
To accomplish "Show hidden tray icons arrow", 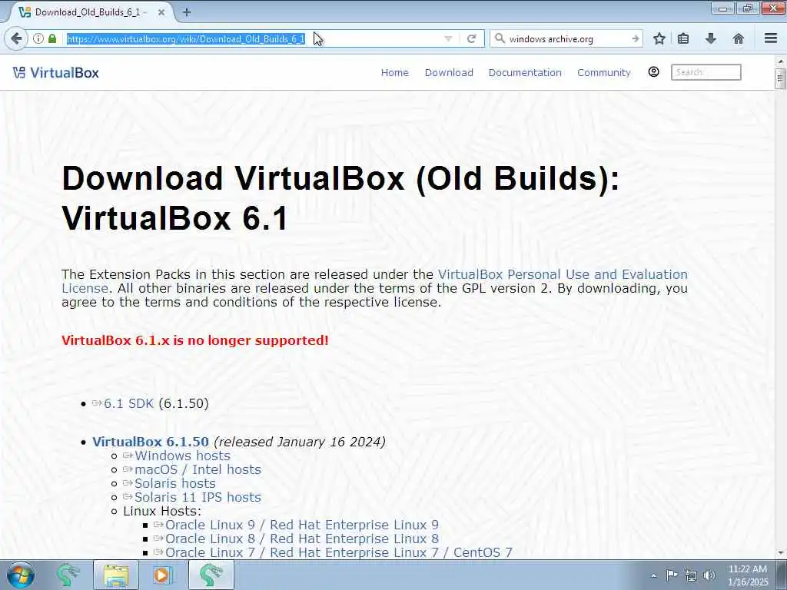I will click(653, 575).
